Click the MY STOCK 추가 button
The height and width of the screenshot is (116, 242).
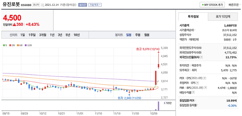[212, 5]
